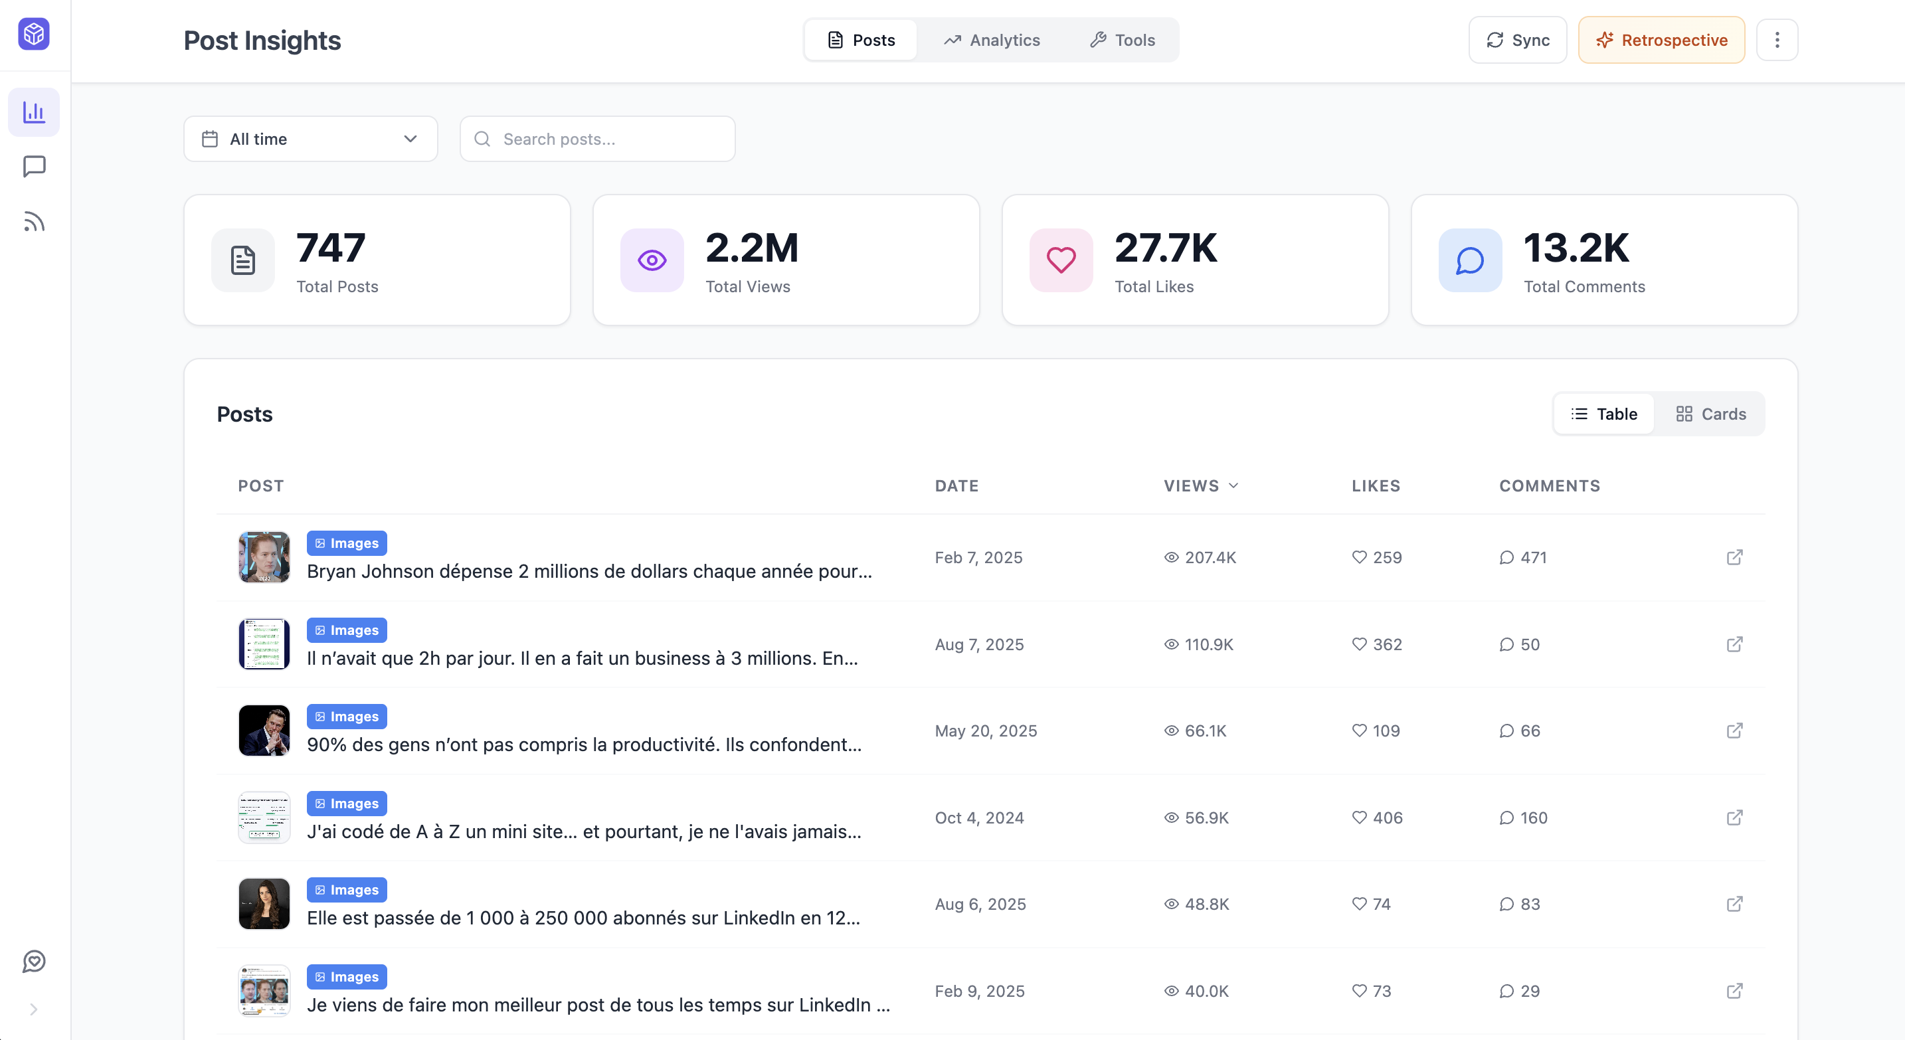
Task: Switch posts view to Table
Action: coord(1603,414)
